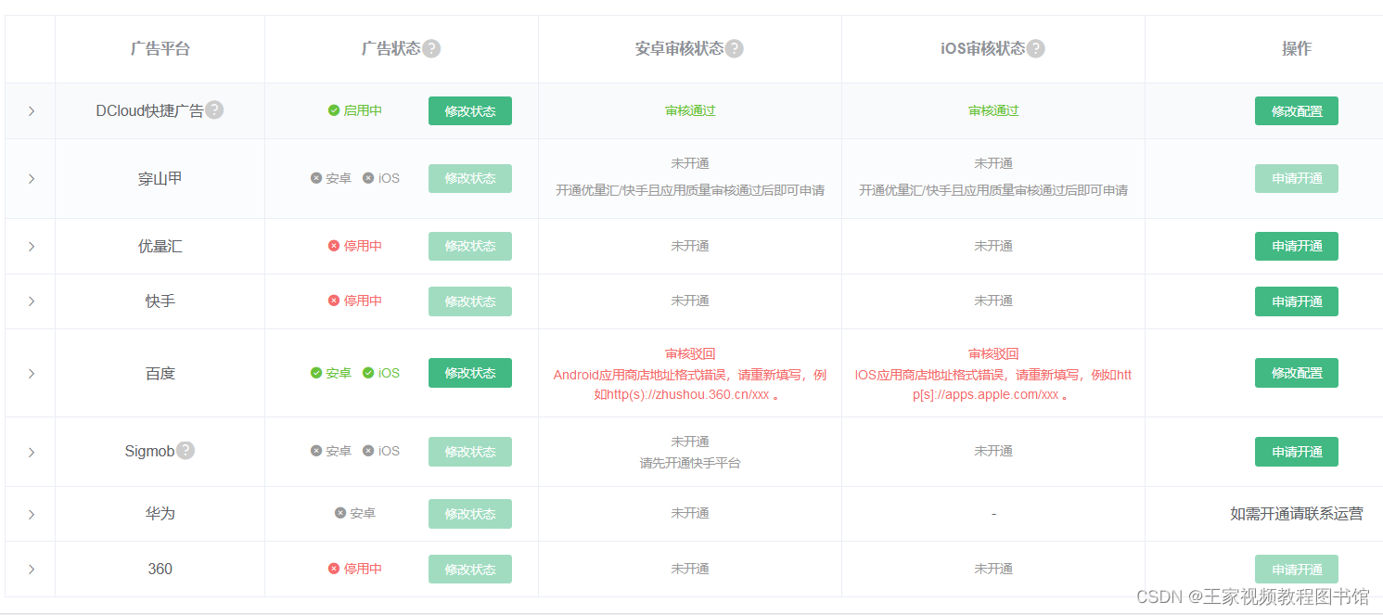Click 请先开通快手平台 note in Sigmob row
This screenshot has height=615, width=1383.
click(690, 463)
